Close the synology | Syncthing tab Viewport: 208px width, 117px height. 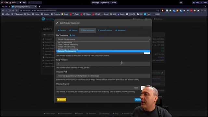(x=36, y=6)
